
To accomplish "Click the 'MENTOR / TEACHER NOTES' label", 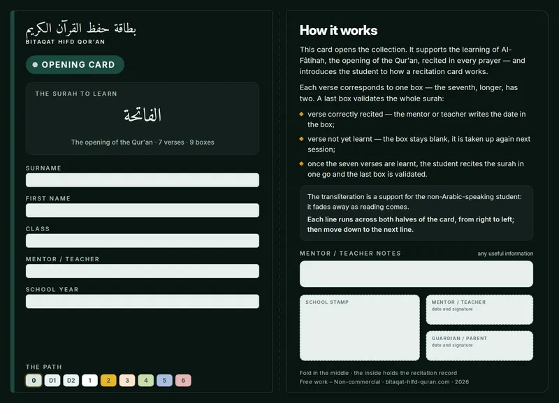I will pyautogui.click(x=350, y=254).
